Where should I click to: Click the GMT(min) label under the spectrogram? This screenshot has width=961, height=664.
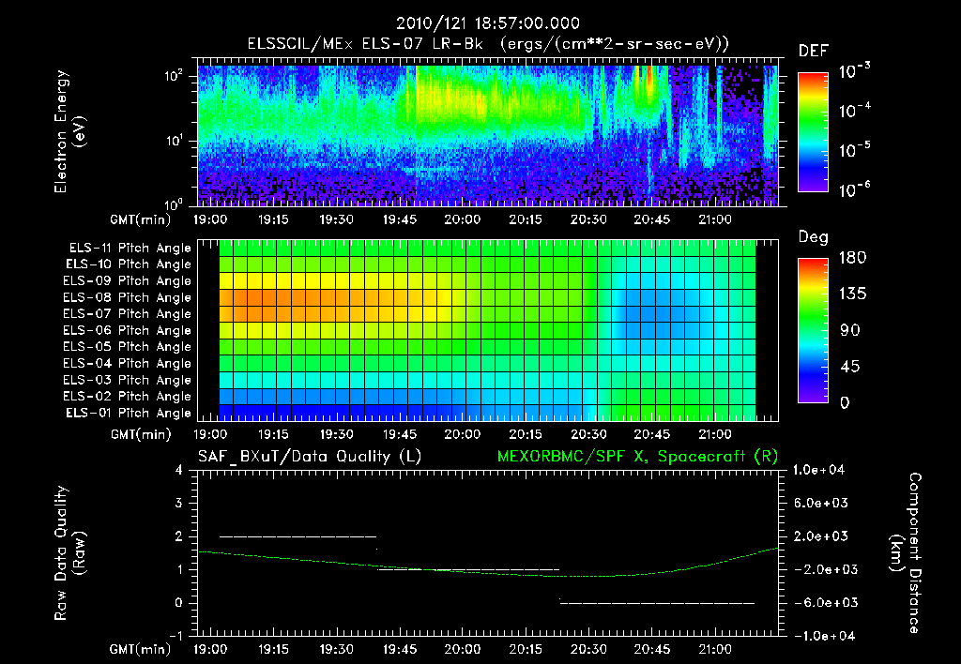(x=141, y=219)
